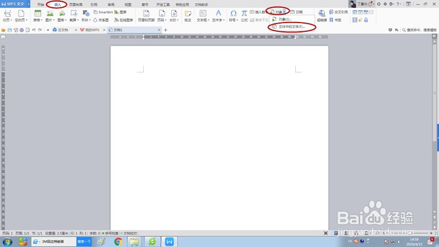Insert a comment (批注)
The height and width of the screenshot is (247, 439).
pos(188,16)
